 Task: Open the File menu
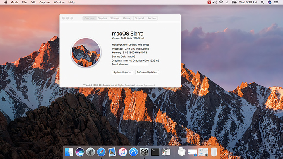point(24,2)
